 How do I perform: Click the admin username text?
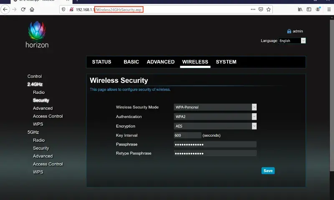(x=298, y=31)
